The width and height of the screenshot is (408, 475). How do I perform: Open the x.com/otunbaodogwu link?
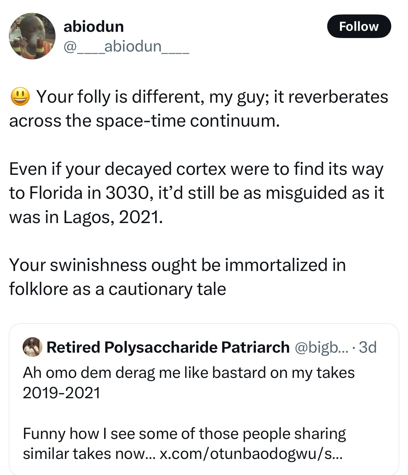(x=251, y=454)
